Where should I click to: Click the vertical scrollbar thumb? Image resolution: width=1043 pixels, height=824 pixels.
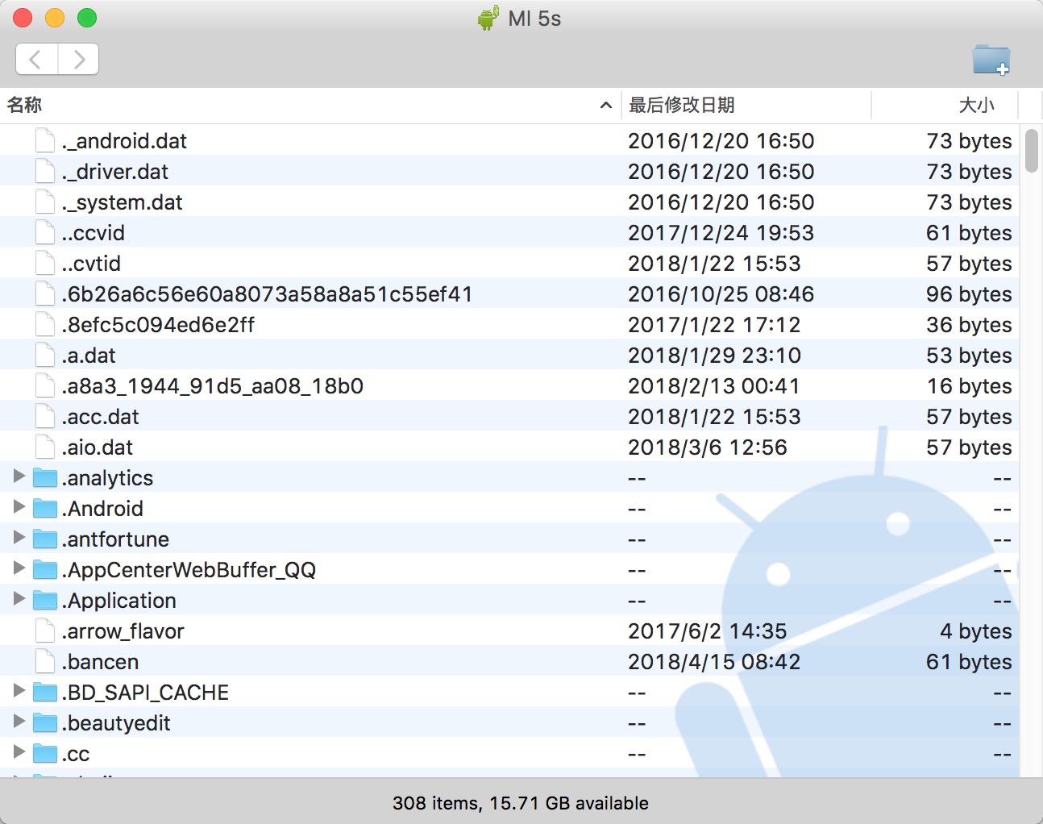tap(1032, 151)
